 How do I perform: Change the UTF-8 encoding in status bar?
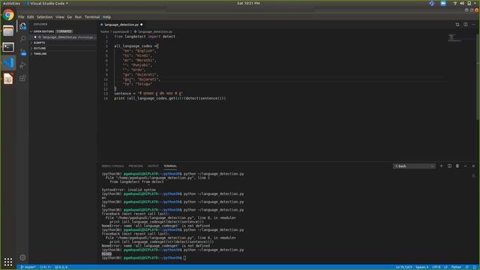[436, 267]
